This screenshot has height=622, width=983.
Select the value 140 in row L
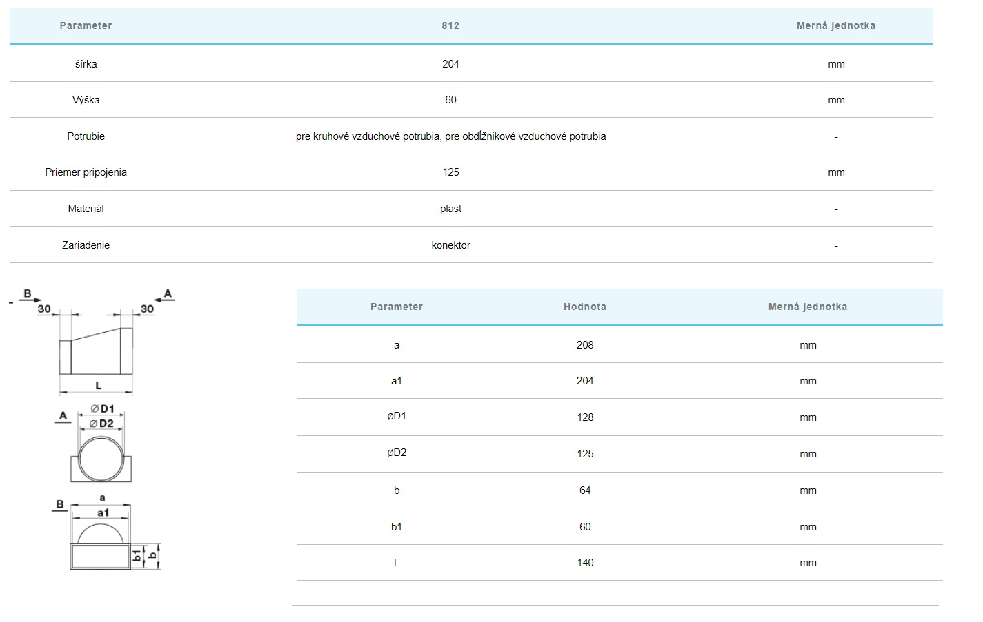[585, 563]
